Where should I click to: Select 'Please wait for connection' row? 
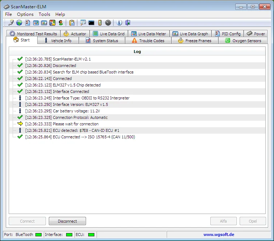click(137, 124)
